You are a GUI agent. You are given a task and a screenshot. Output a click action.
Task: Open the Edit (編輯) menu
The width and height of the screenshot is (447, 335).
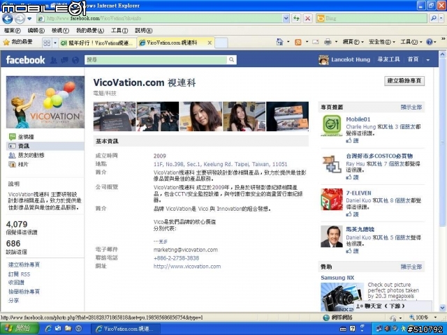pos(36,31)
